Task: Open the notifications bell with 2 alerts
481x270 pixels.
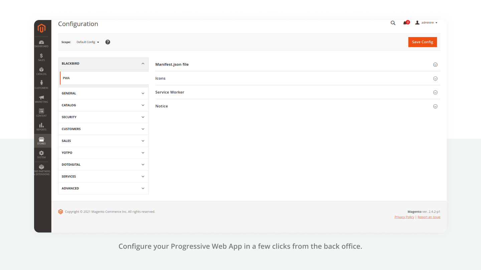Action: [405, 23]
